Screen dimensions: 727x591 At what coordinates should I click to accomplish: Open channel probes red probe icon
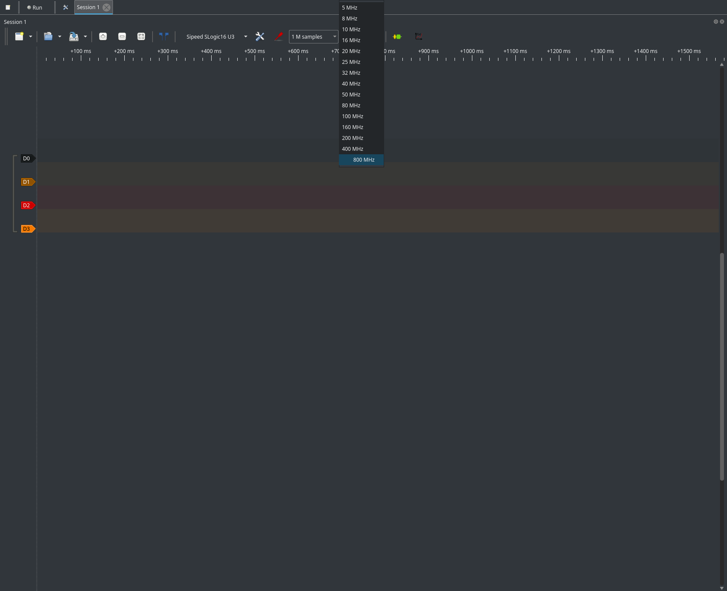point(279,37)
